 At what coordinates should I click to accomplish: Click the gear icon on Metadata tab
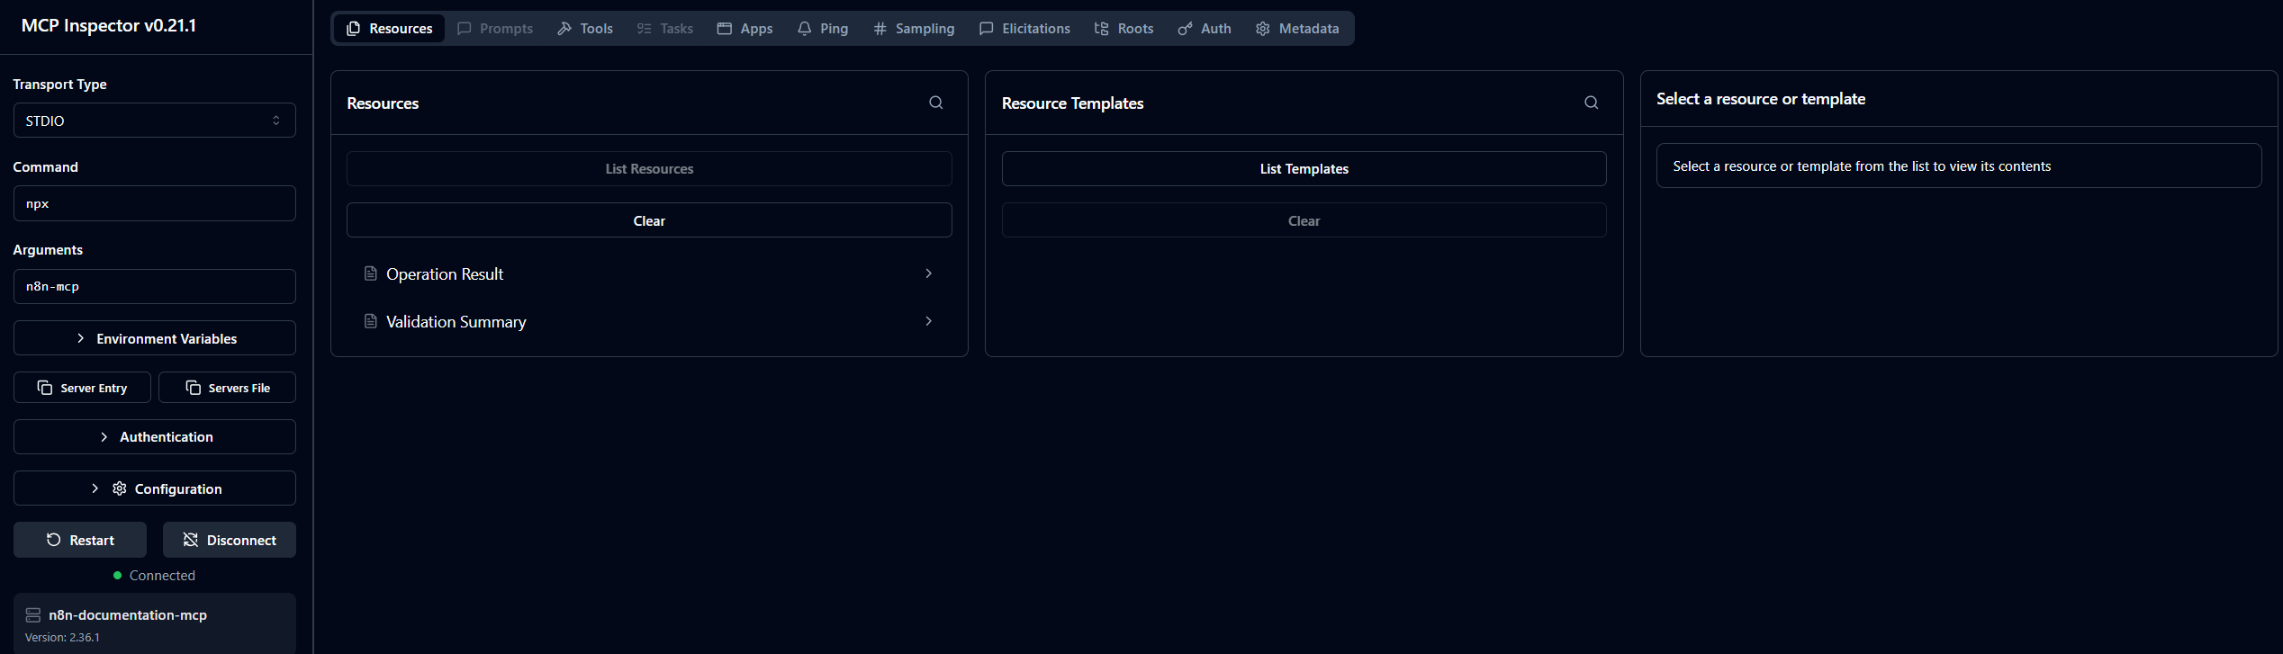(1263, 29)
